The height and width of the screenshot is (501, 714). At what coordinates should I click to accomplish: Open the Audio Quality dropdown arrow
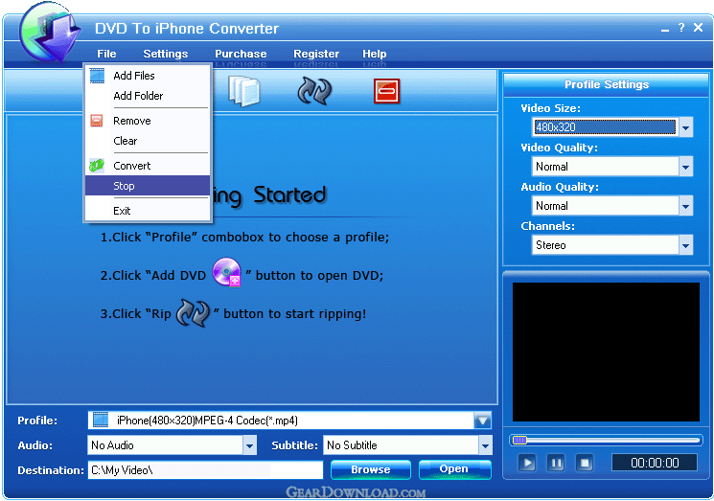tap(686, 206)
